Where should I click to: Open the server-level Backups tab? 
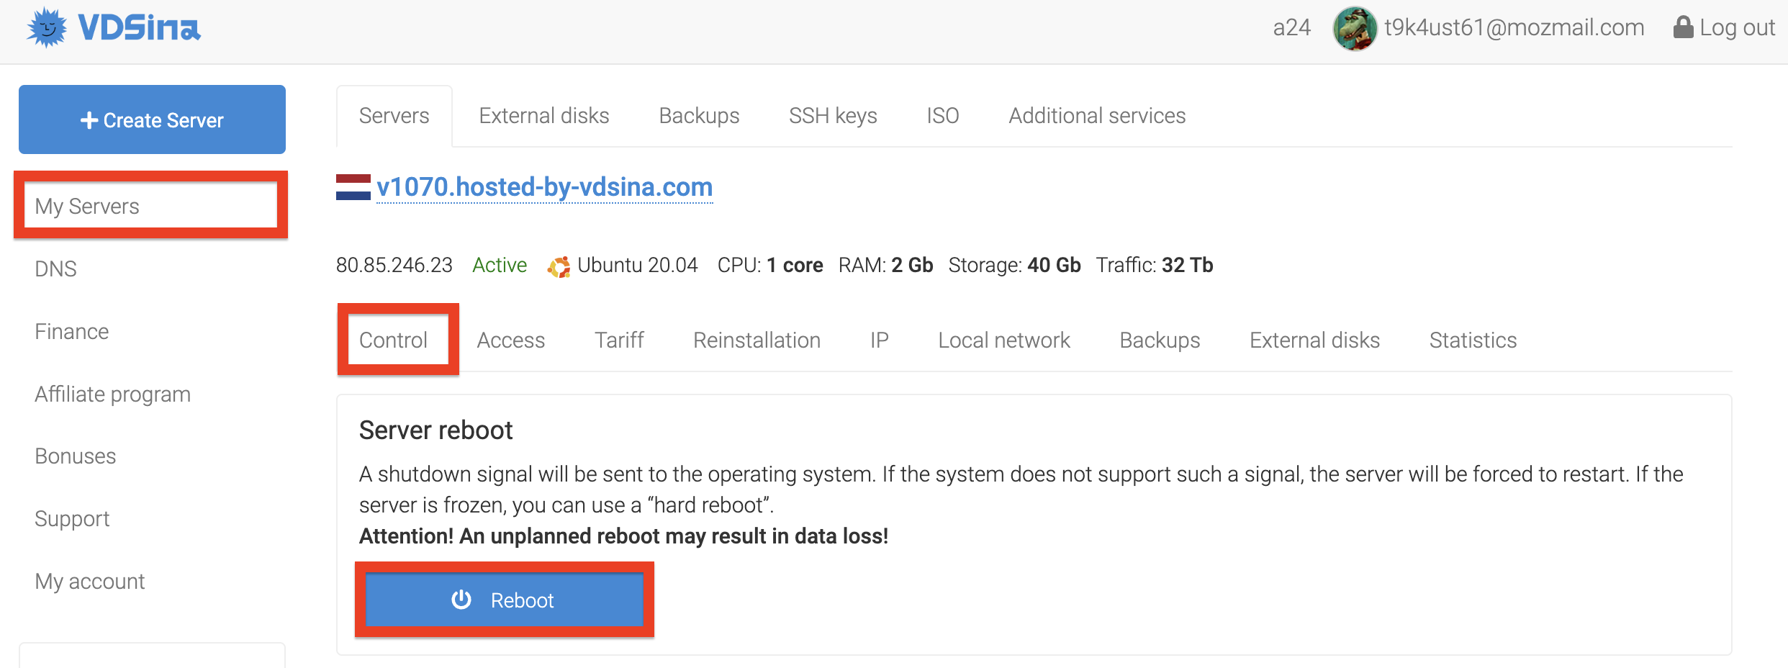[1160, 340]
